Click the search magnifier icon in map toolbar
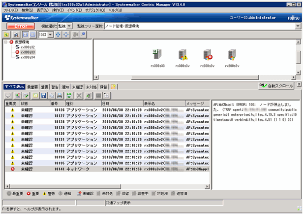The image size is (303, 214). click(83, 36)
